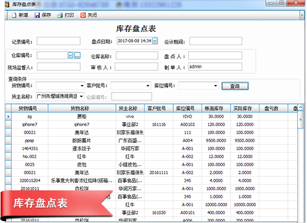
Task: Expand the toolbar overflow arrow
Action: [302, 15]
